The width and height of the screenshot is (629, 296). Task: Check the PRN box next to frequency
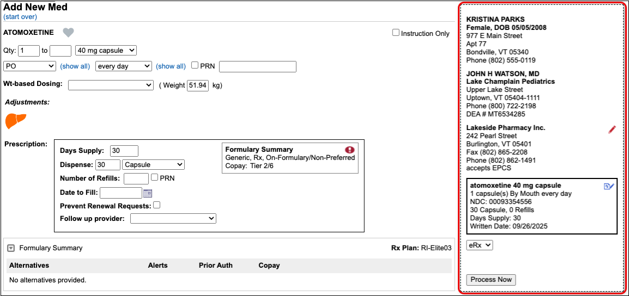coord(195,66)
